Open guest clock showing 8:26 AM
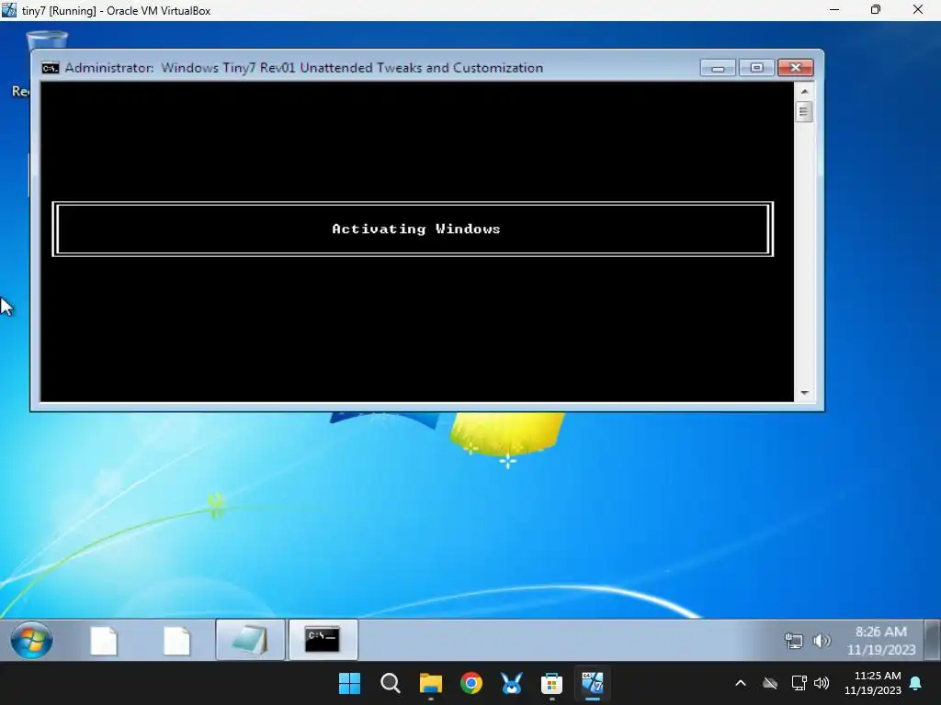 [881, 640]
